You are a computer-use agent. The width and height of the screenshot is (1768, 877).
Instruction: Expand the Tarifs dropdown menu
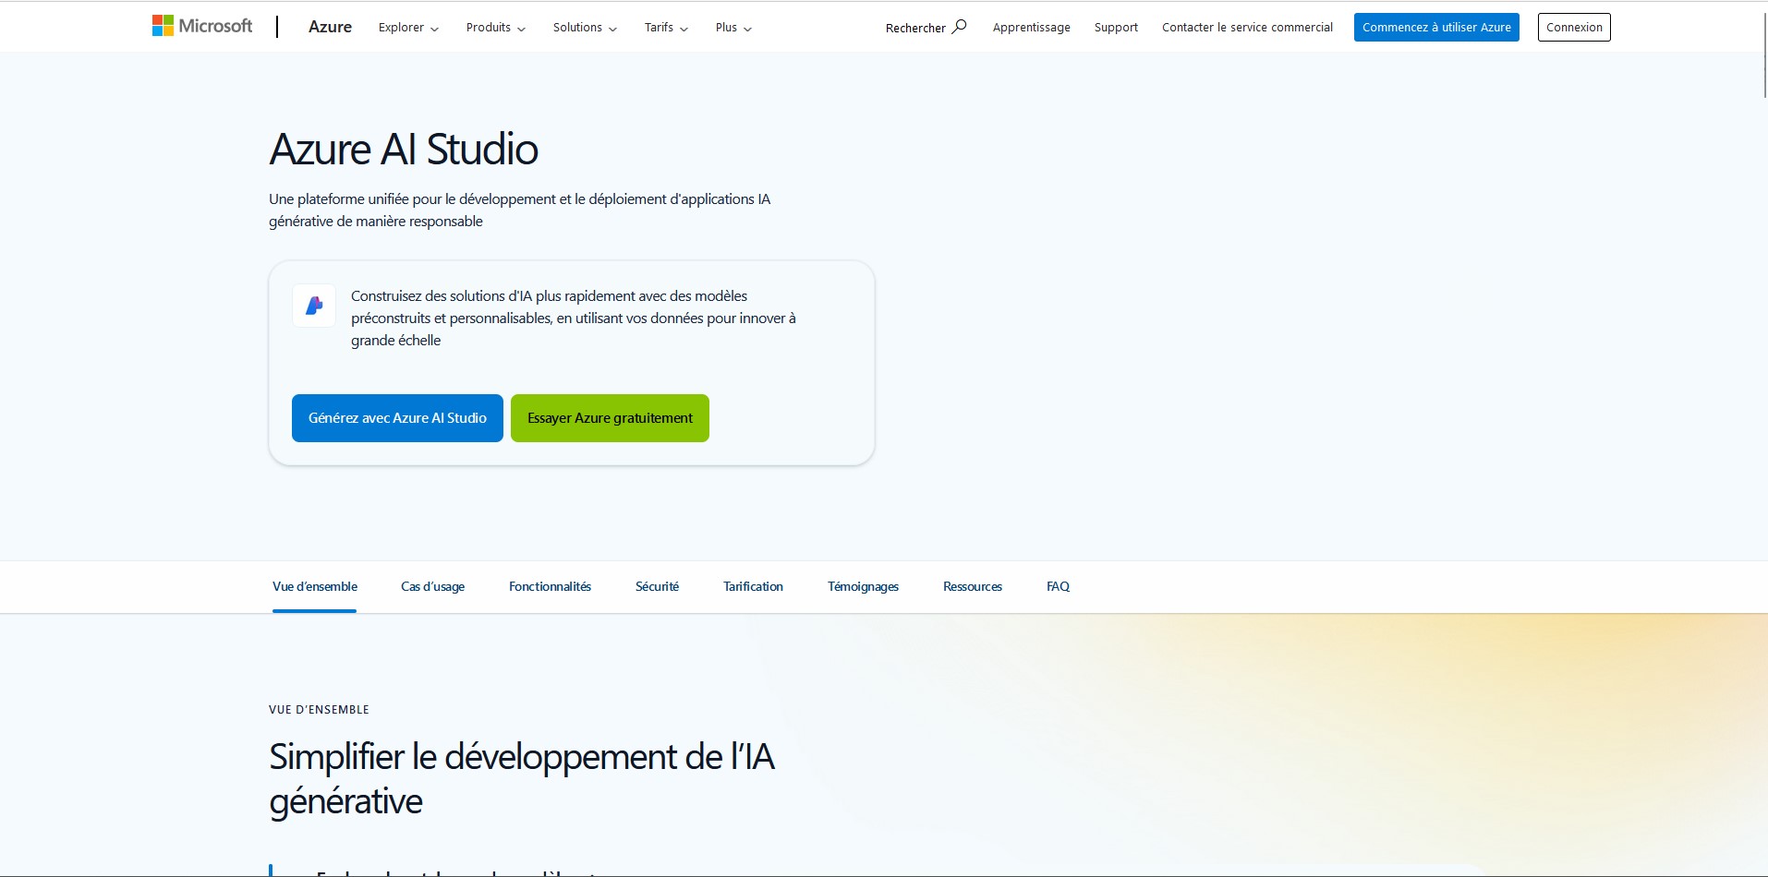click(x=666, y=28)
